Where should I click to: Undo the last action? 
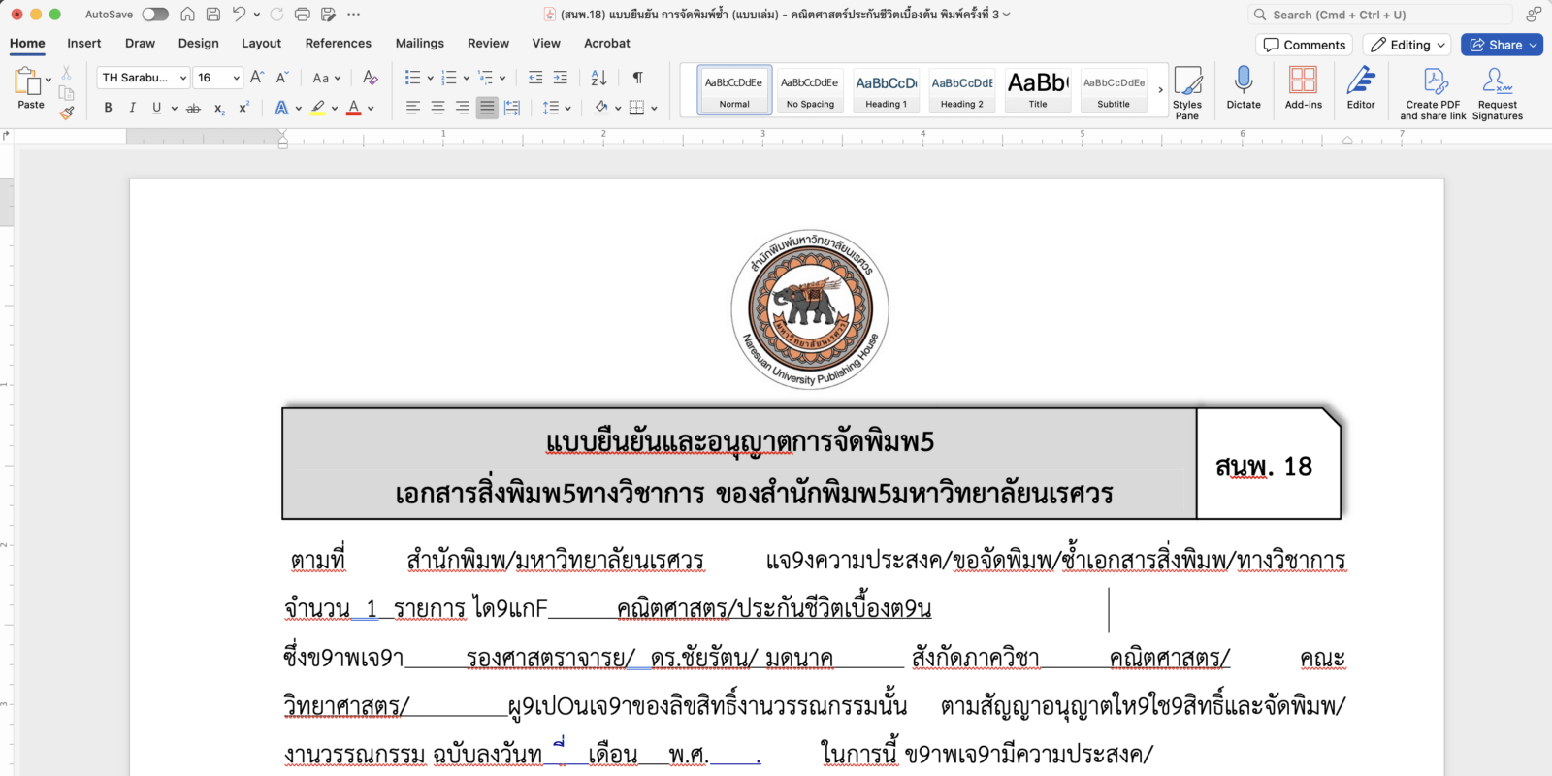(239, 15)
